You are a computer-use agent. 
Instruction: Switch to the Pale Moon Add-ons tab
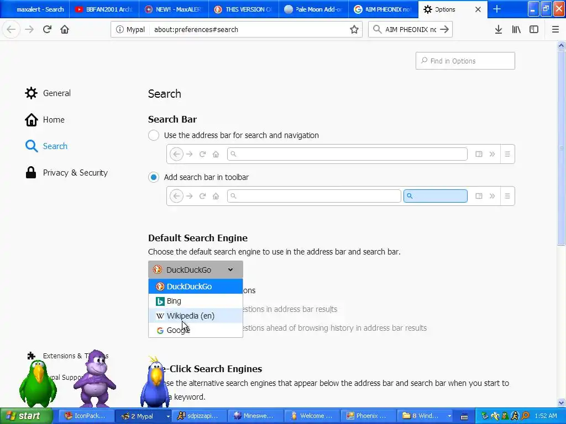coord(313,9)
